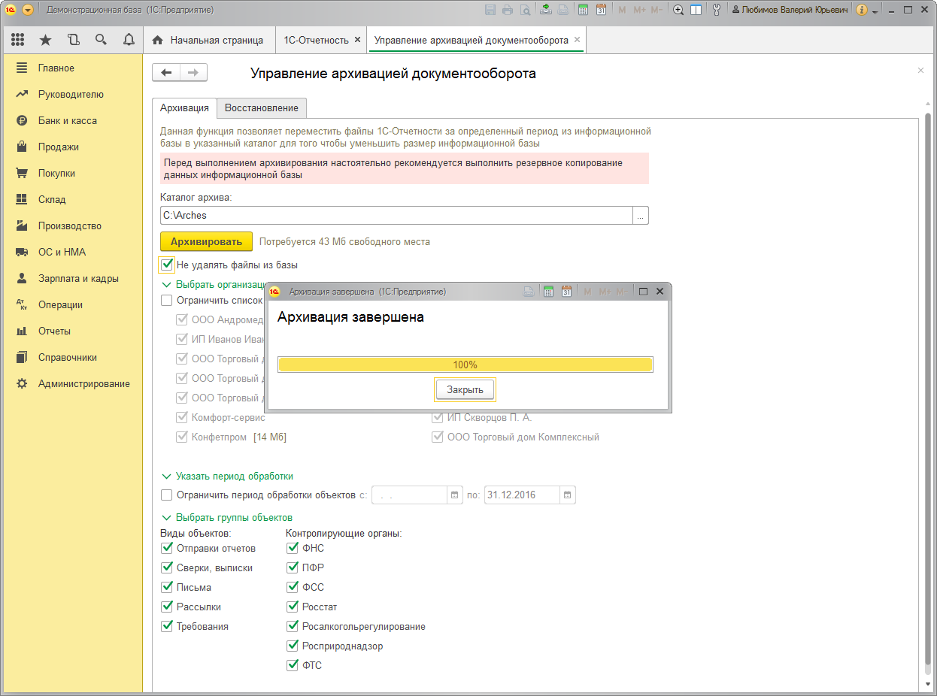Click the Закрыть button in dialog

[x=465, y=389]
